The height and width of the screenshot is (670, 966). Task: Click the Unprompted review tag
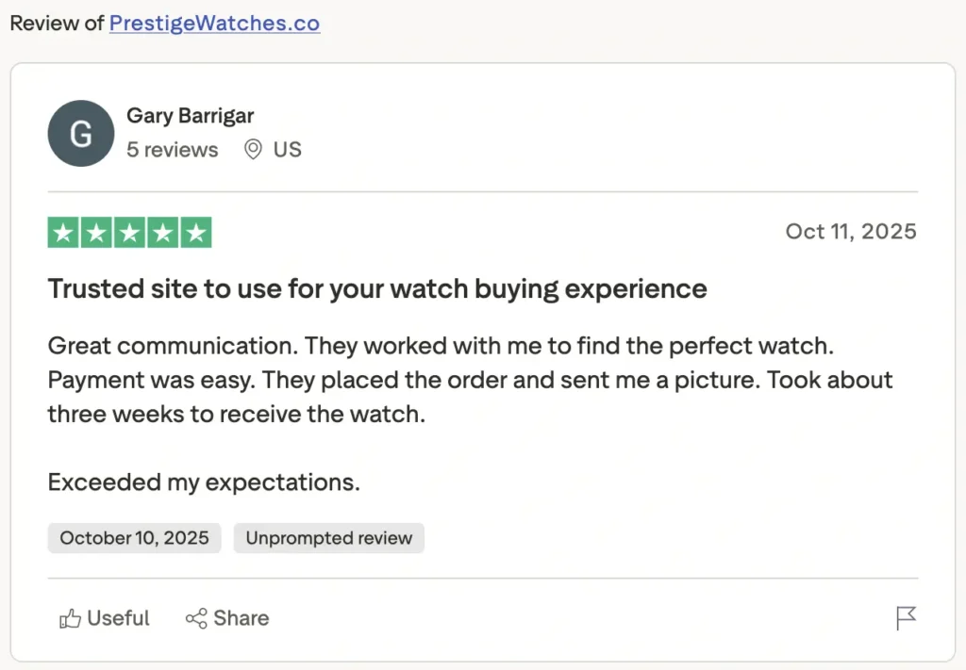[328, 538]
